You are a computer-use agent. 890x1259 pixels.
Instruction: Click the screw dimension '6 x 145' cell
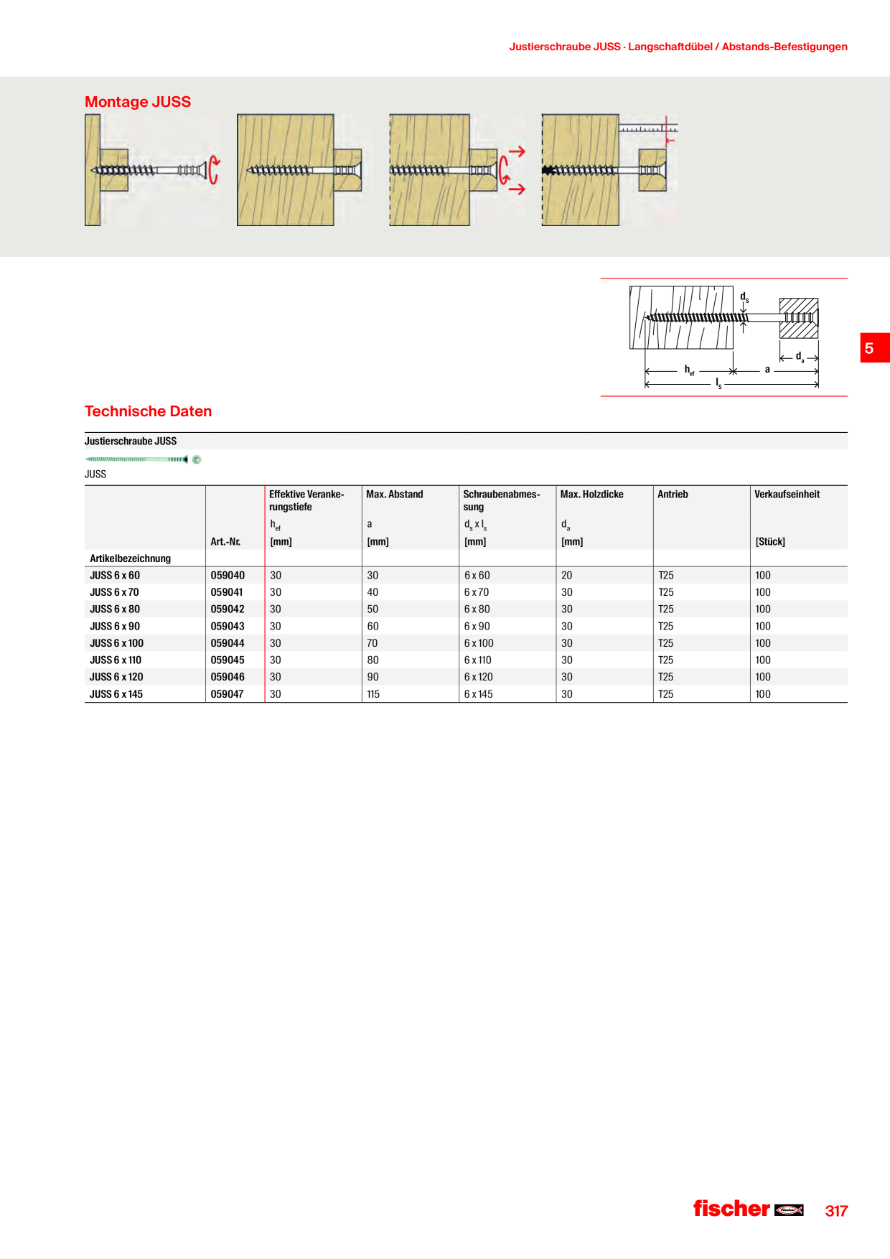point(479,694)
